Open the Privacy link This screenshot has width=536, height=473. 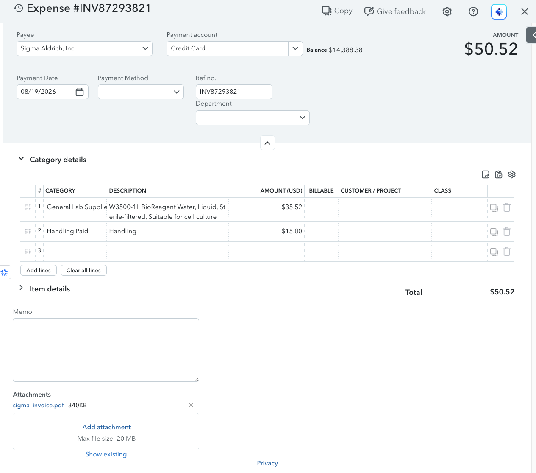pos(267,463)
